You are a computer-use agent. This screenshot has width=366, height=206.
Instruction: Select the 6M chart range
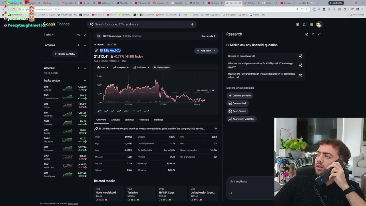[119, 111]
